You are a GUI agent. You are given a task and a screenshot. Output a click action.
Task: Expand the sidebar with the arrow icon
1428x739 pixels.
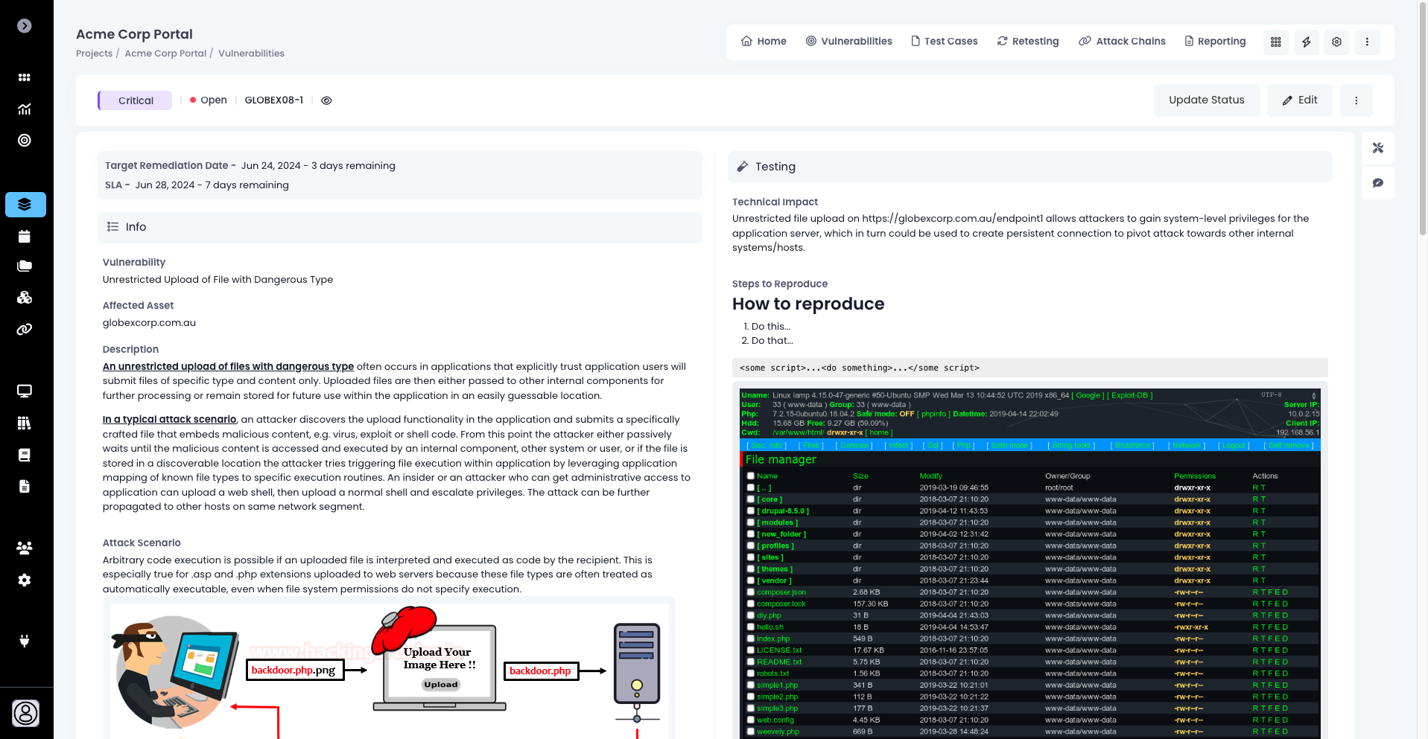pos(25,26)
